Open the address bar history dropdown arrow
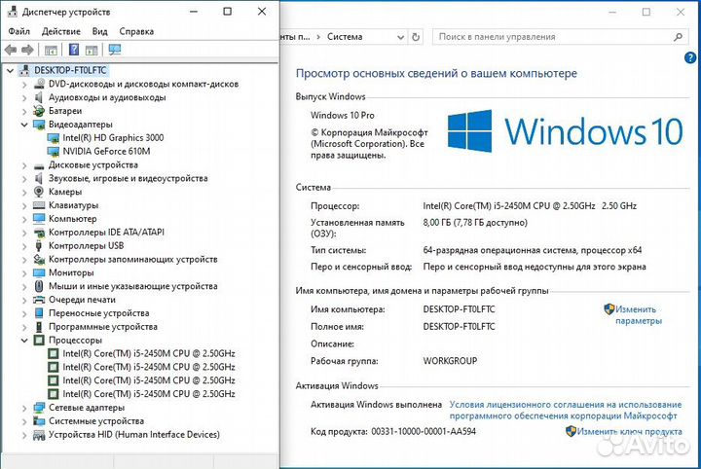701x469 pixels. [400, 37]
